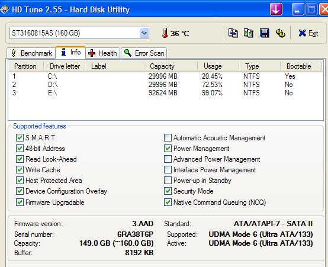This screenshot has width=328, height=267.
Task: Click the Usage column header
Action: tap(218, 66)
